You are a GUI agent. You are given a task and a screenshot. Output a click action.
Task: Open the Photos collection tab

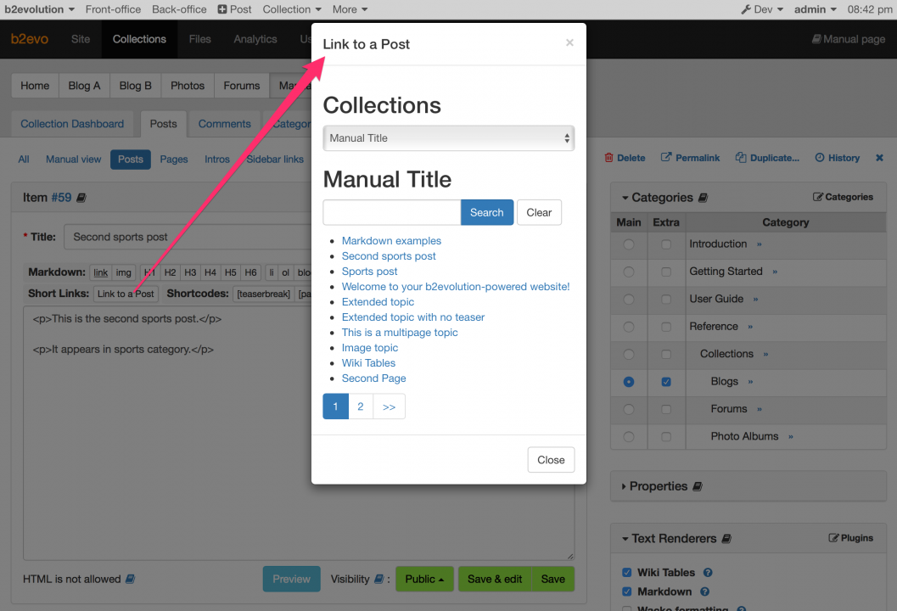click(188, 85)
